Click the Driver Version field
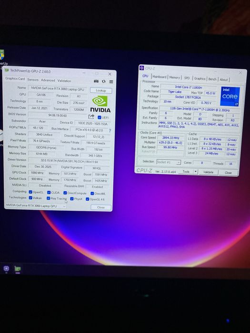This screenshot has height=333, width=250. [x=70, y=161]
